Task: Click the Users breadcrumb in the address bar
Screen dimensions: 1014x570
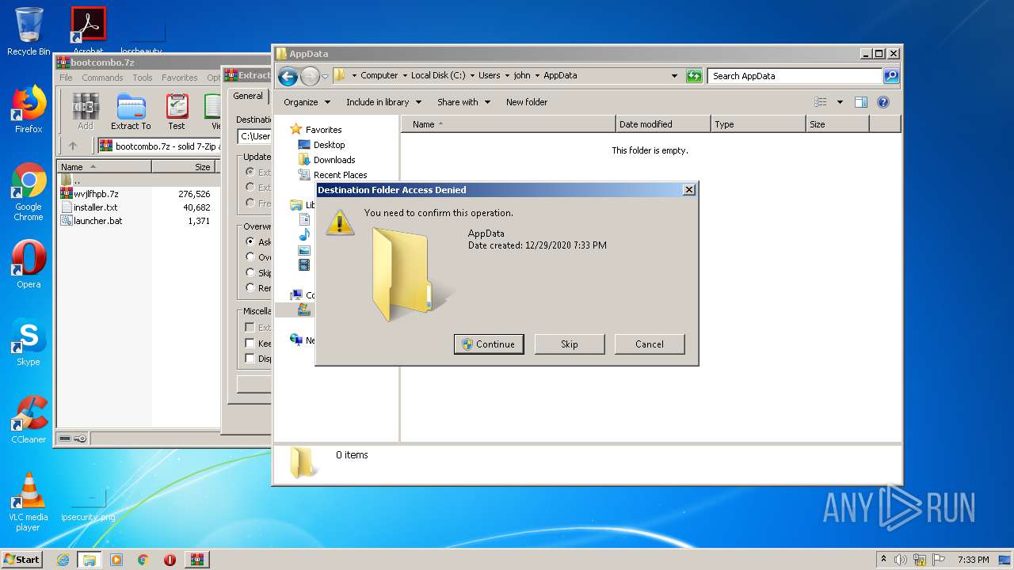Action: point(489,76)
